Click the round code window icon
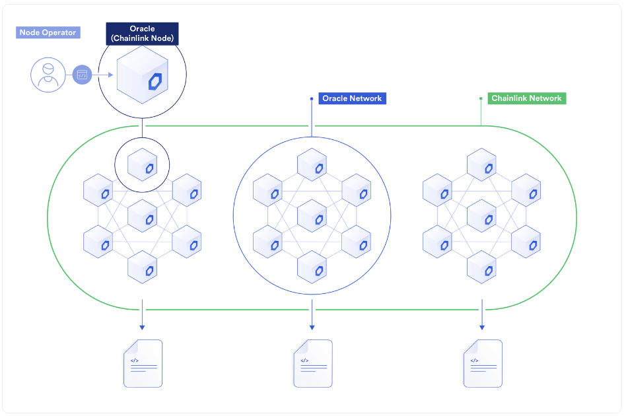The height and width of the screenshot is (416, 626). tap(82, 75)
